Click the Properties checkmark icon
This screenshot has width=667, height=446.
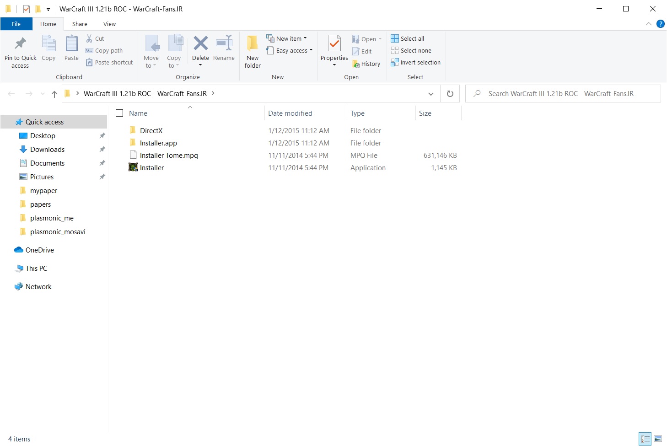334,44
